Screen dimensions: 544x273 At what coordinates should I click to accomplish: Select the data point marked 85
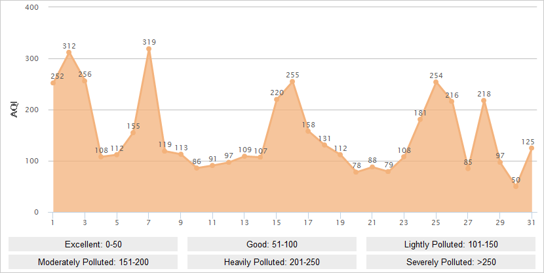[468, 169]
